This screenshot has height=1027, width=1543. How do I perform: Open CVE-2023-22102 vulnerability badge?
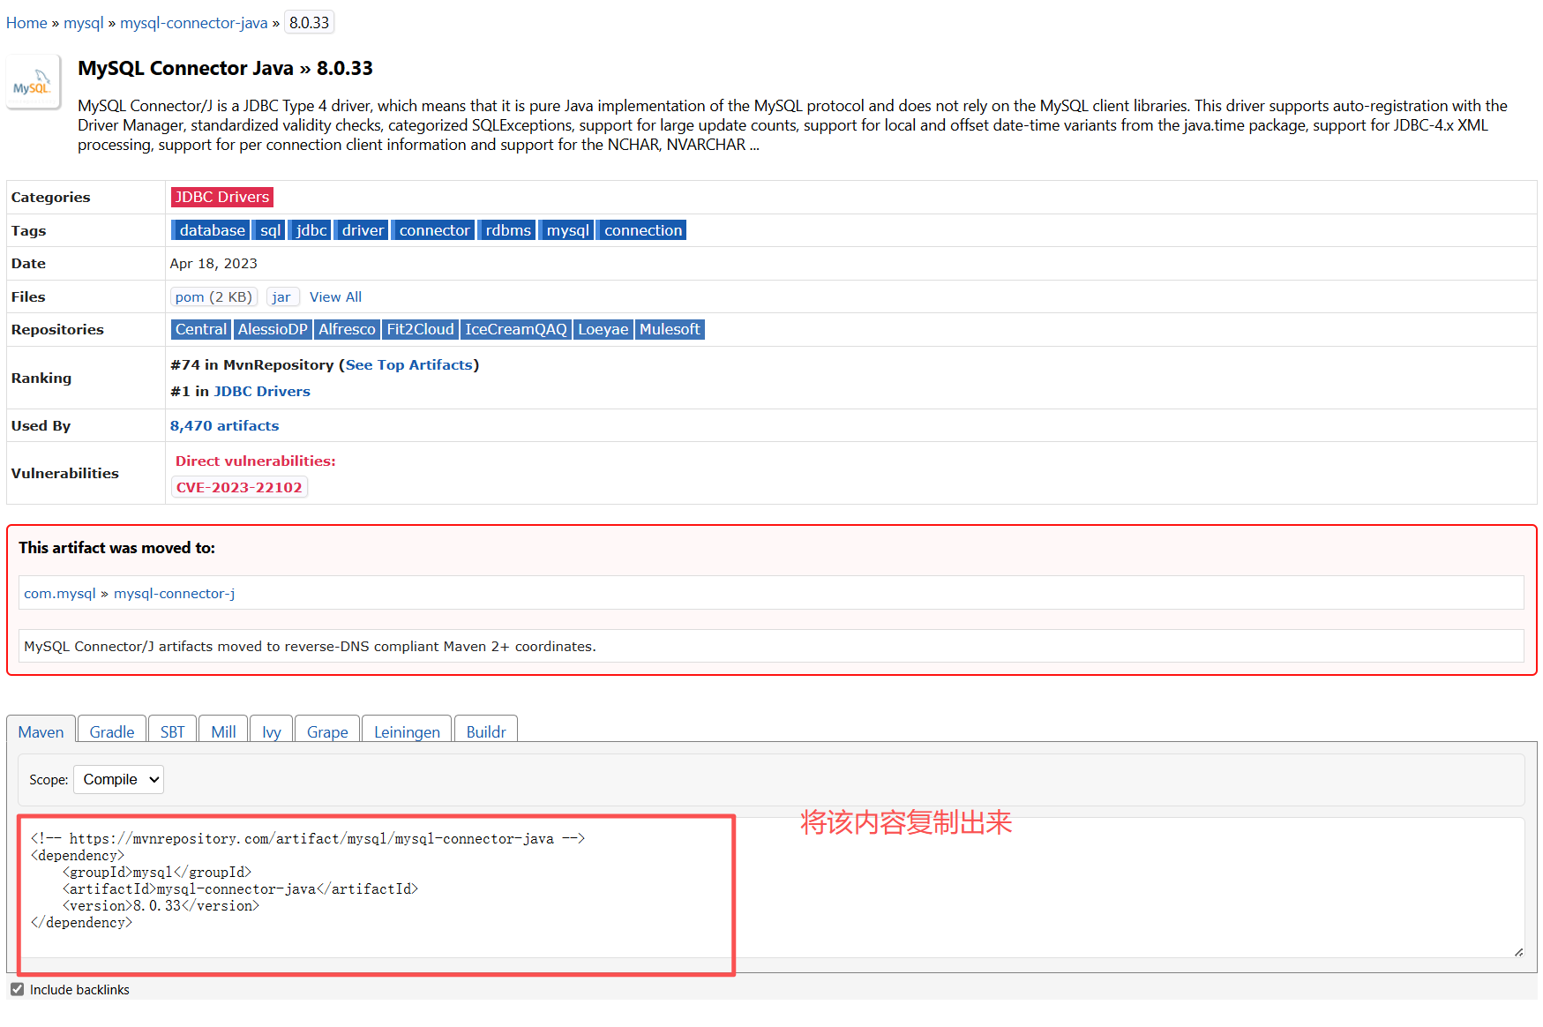[239, 488]
